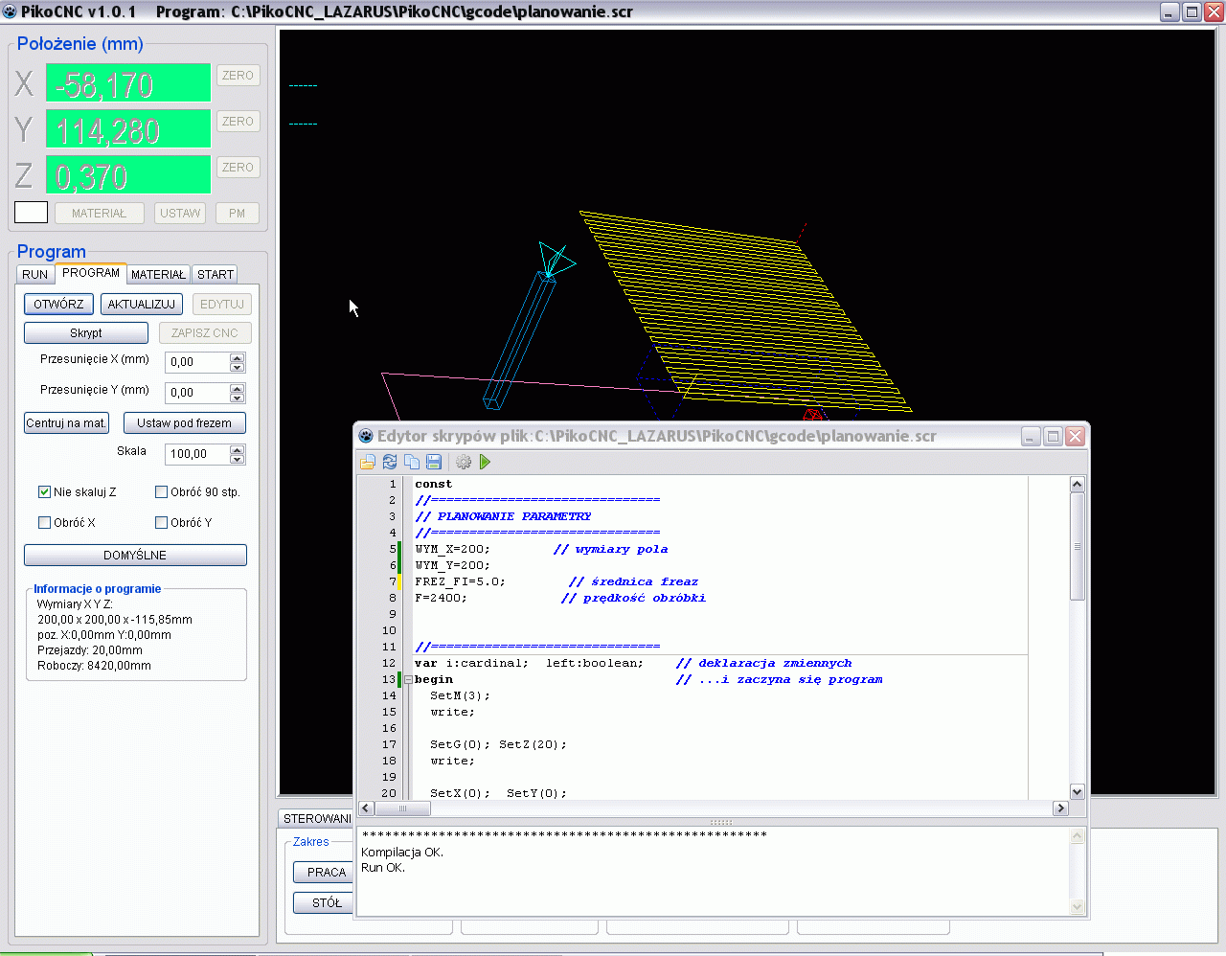Click the Przesunięcie X input field

pyautogui.click(x=197, y=362)
